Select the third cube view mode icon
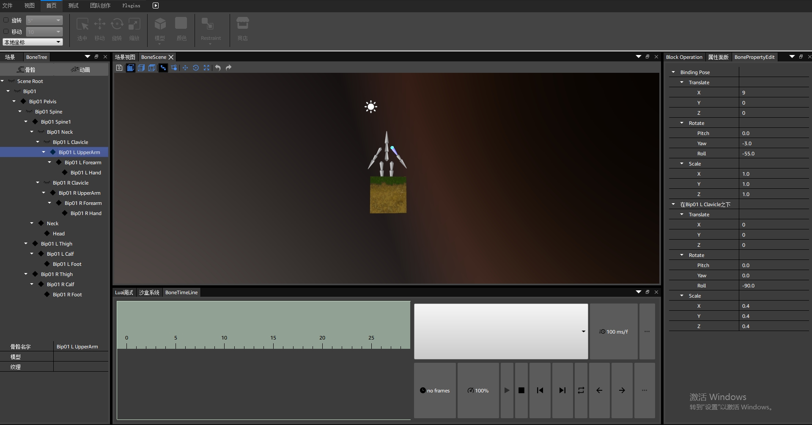 point(152,68)
